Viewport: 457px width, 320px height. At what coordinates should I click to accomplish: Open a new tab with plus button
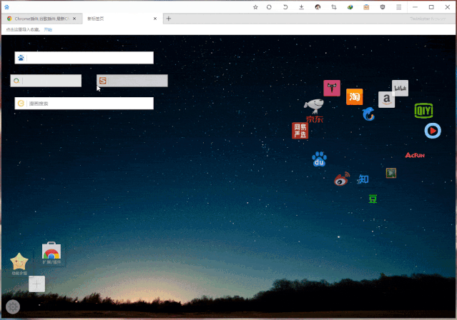pyautogui.click(x=169, y=19)
